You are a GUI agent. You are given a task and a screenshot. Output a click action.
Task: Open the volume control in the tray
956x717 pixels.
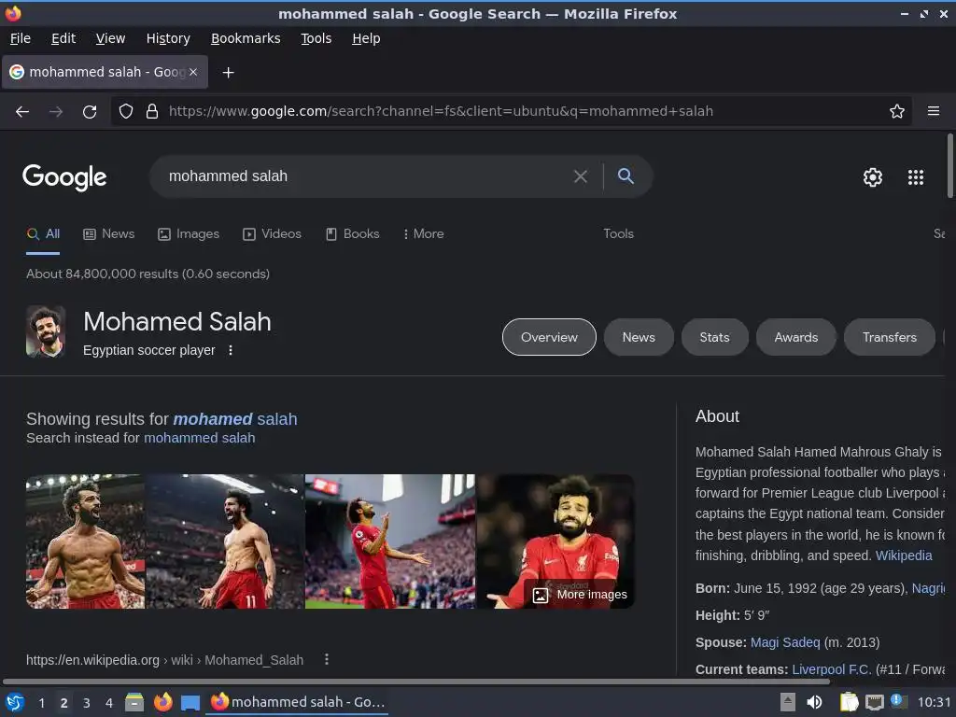coord(814,702)
